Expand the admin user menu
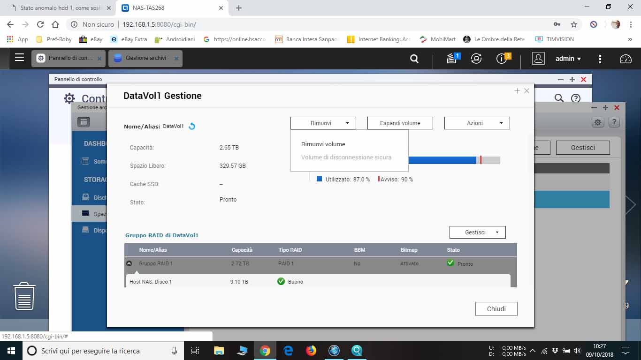 tap(568, 59)
